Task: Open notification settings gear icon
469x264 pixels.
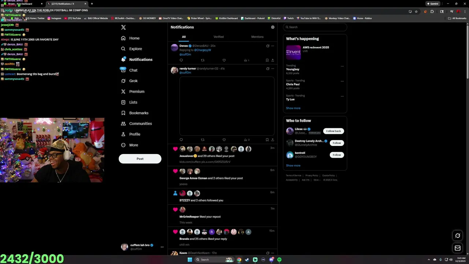Action: 273,27
